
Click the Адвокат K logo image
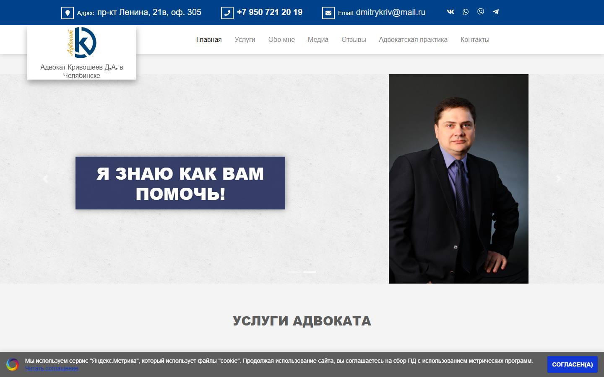(x=82, y=42)
